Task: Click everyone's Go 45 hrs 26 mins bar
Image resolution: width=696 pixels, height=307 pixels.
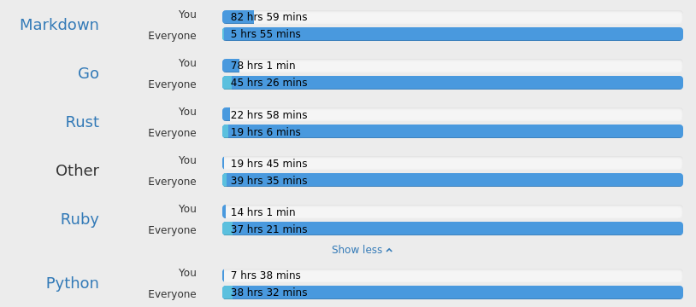Action: 452,83
